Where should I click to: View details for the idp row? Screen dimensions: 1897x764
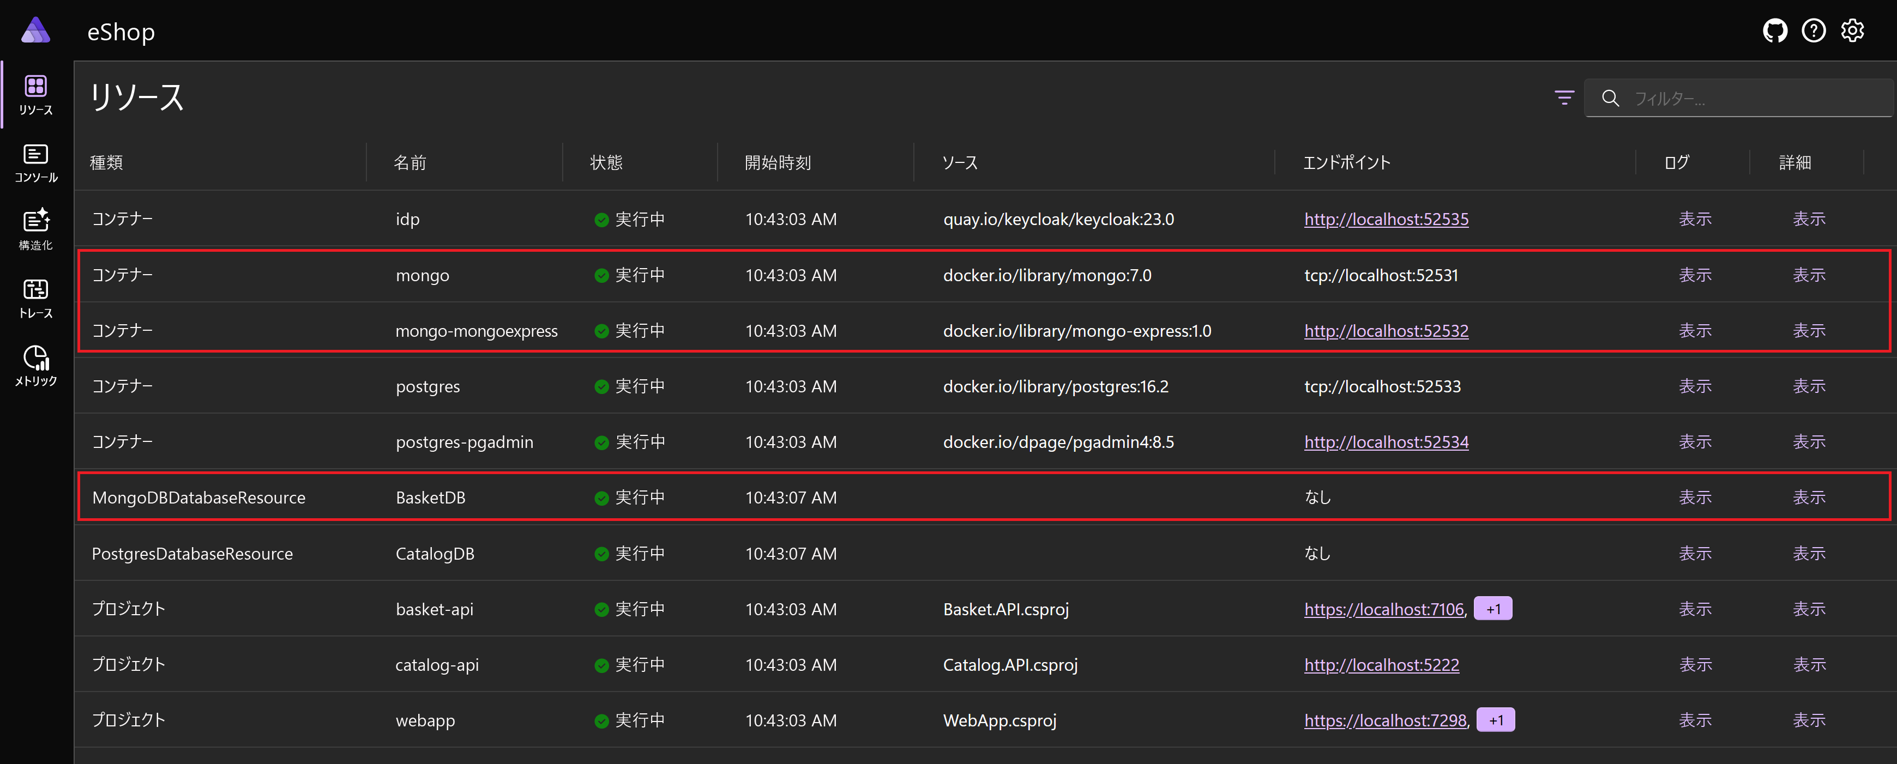tap(1809, 220)
